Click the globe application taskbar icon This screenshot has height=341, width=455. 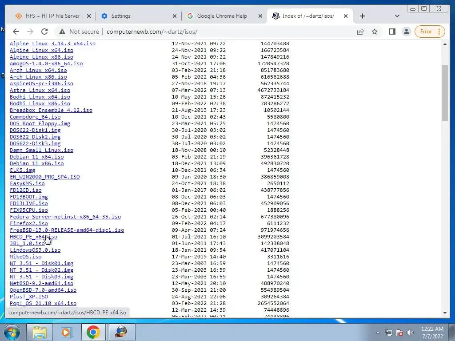pos(121,332)
